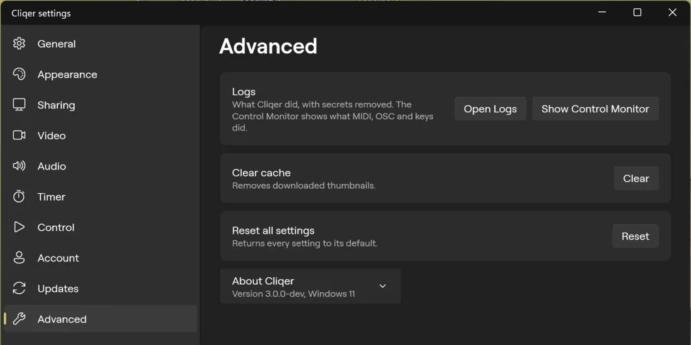Screen dimensions: 691x345
Task: Click 'Version 3.0.0-dev, Windows 11' text
Action: click(x=293, y=294)
